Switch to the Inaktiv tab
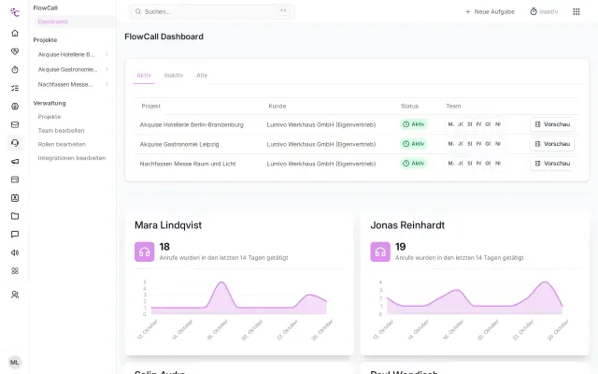The height and width of the screenshot is (374, 598). point(174,75)
